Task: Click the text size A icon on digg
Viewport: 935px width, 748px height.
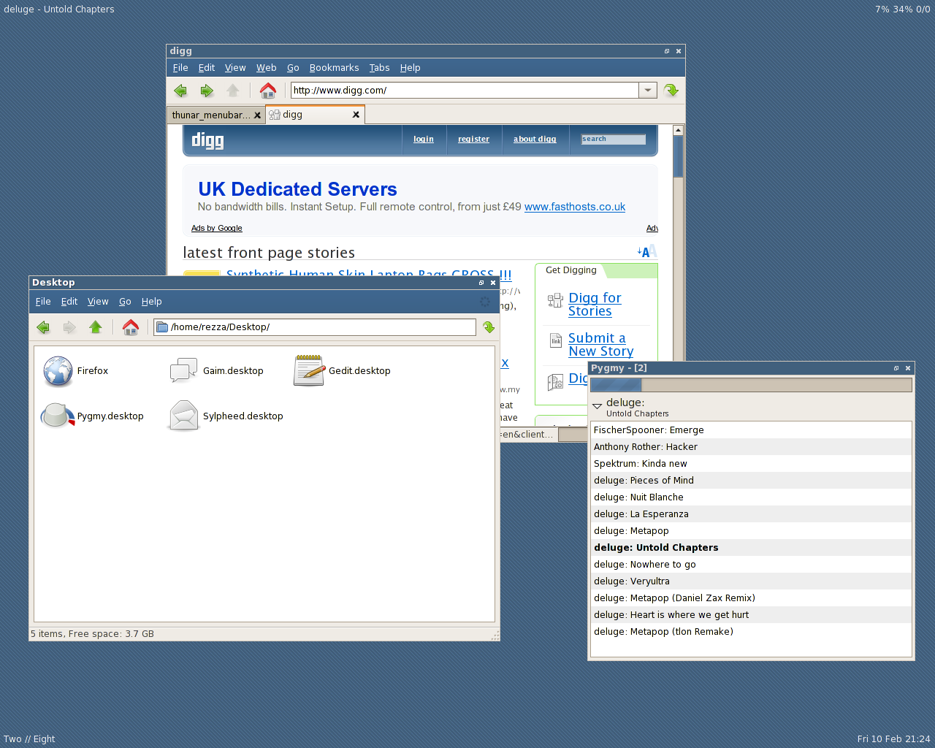Action: tap(646, 252)
